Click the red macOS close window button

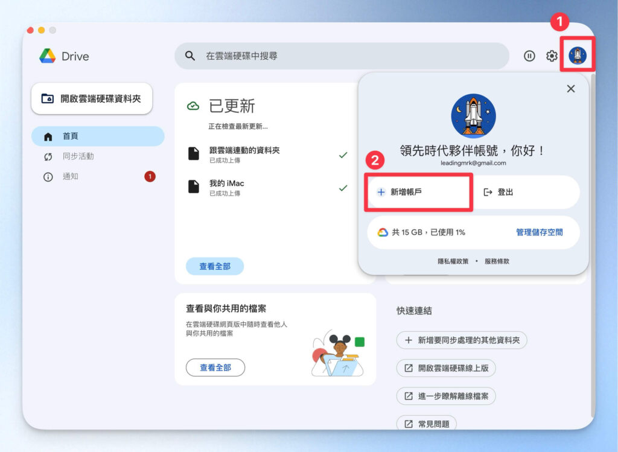tap(30, 30)
